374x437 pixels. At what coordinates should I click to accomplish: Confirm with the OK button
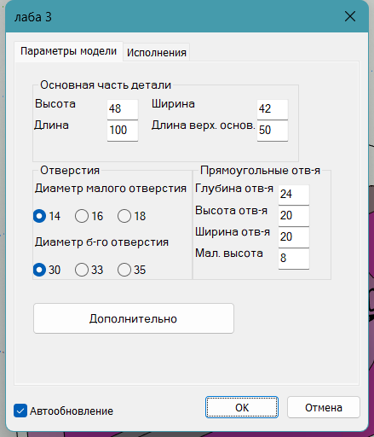242,407
